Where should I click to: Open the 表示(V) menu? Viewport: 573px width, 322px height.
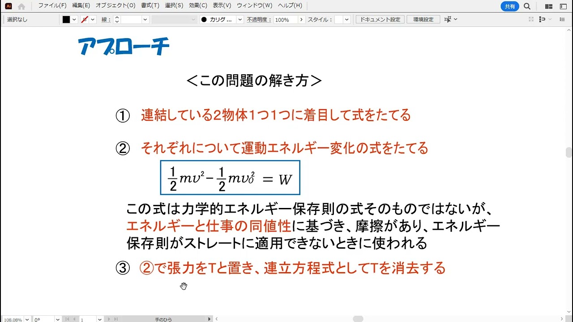[x=222, y=6]
